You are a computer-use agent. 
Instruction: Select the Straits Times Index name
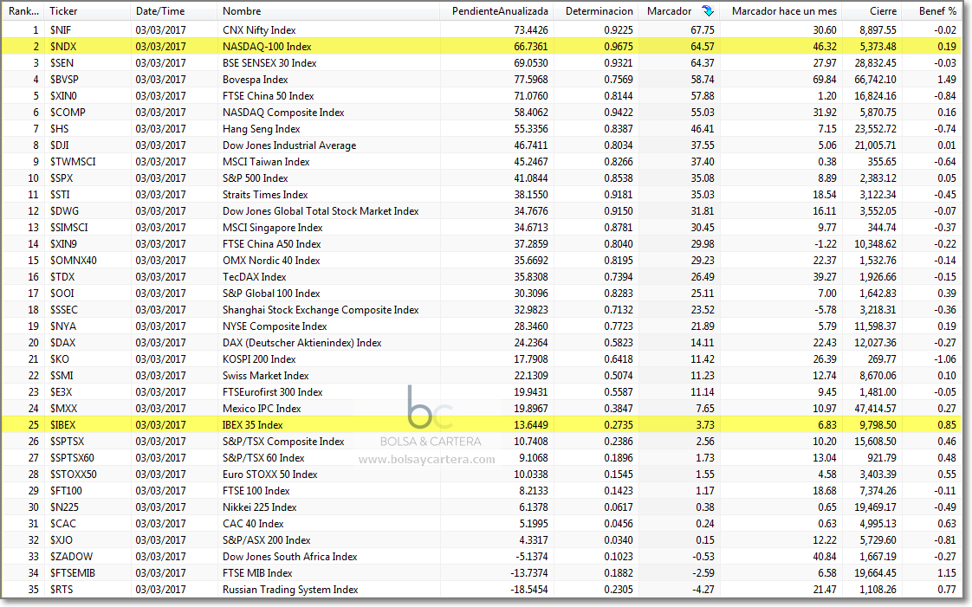(x=265, y=195)
